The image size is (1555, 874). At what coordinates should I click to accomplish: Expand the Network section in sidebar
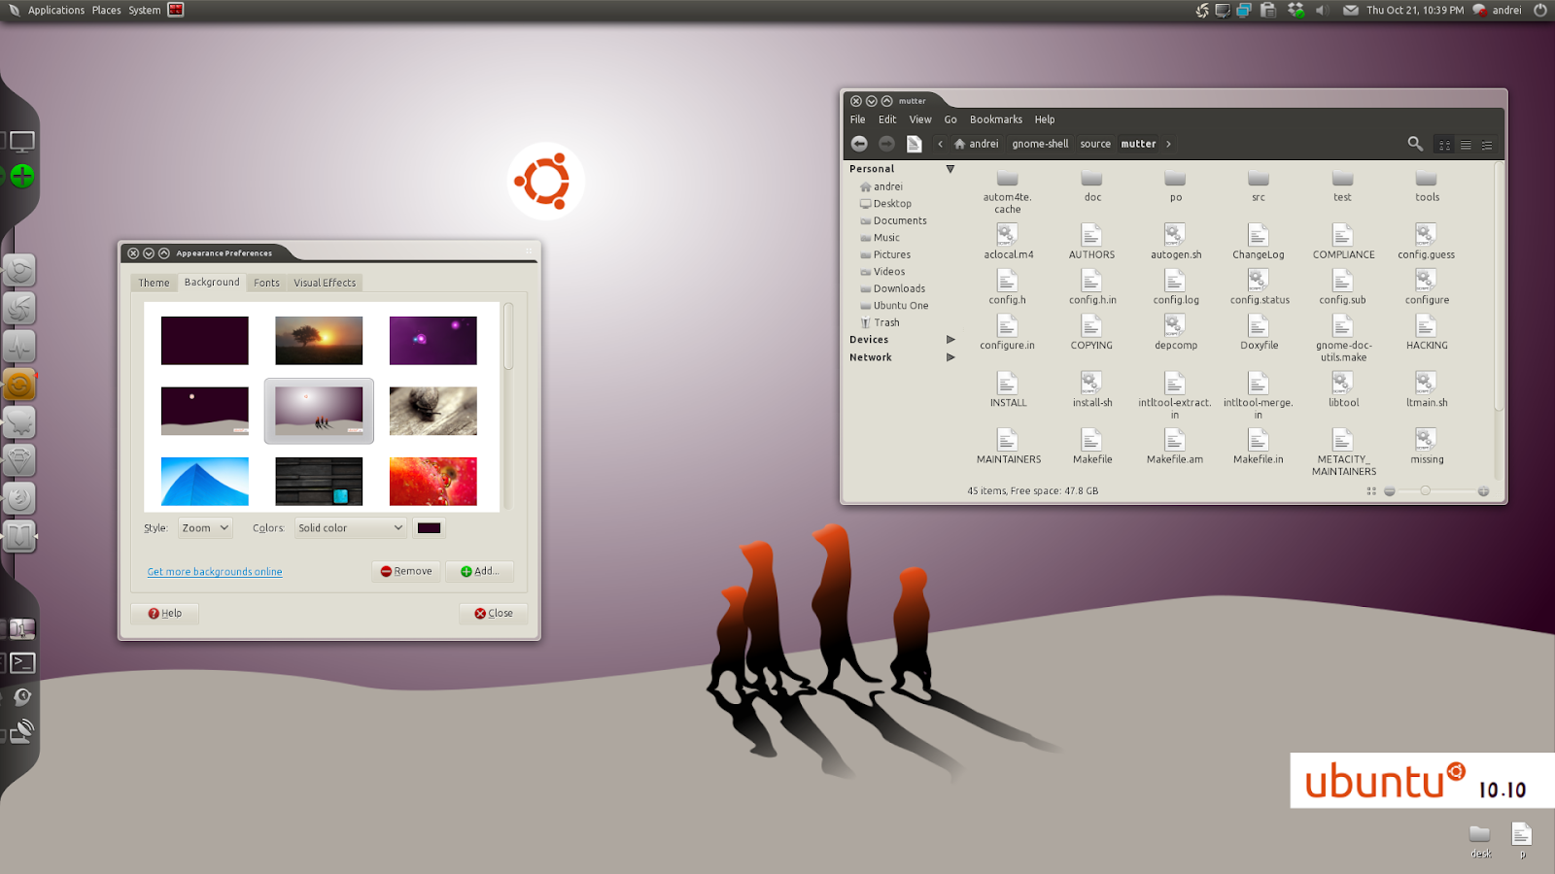(950, 357)
